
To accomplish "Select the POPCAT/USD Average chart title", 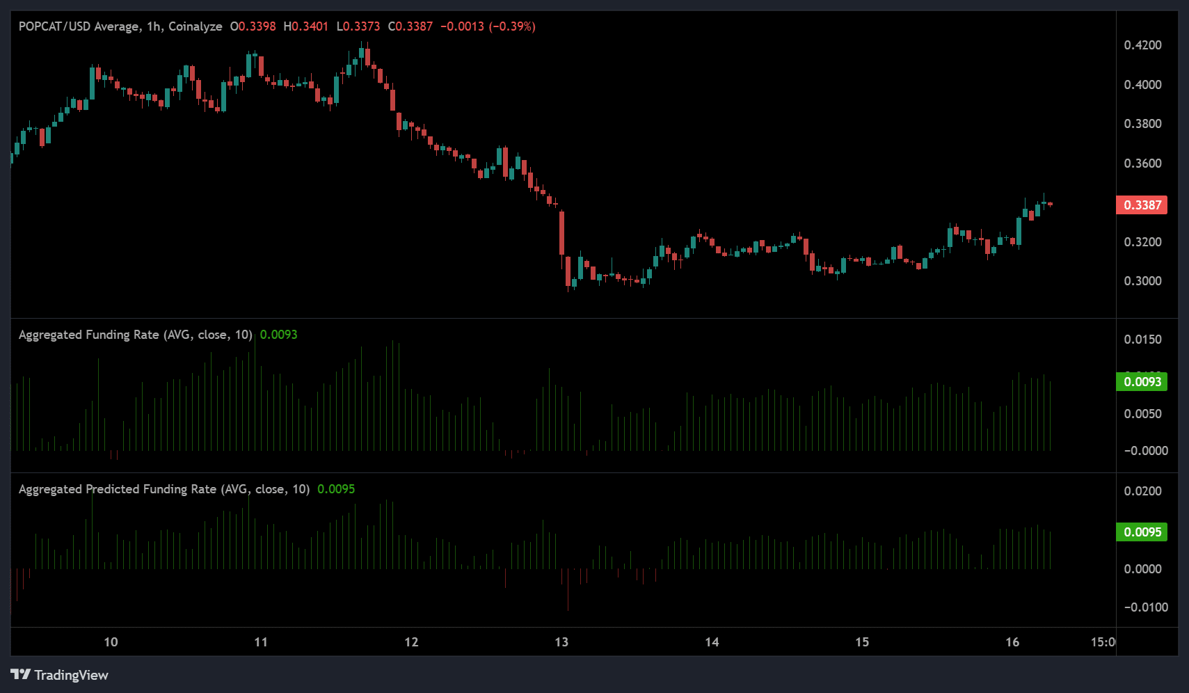I will click(120, 26).
